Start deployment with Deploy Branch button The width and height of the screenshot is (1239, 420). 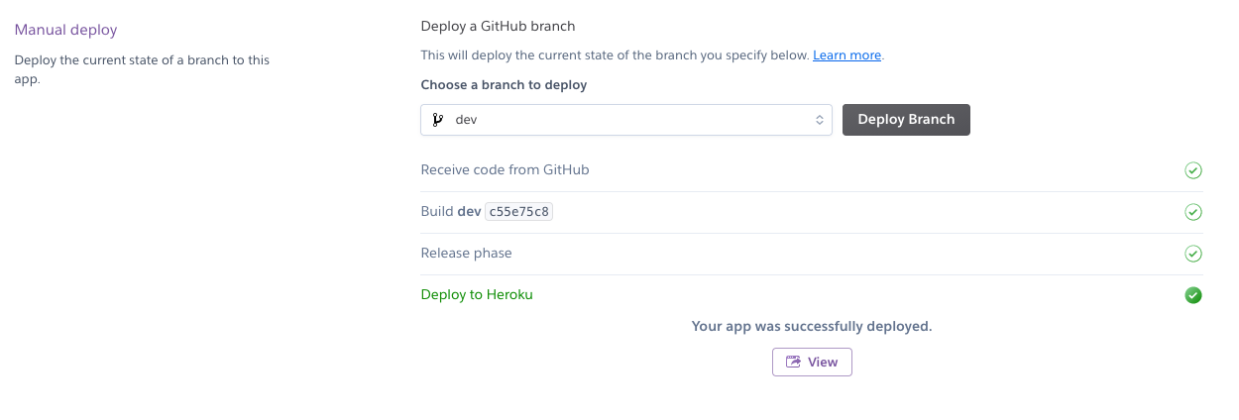pyautogui.click(x=906, y=120)
